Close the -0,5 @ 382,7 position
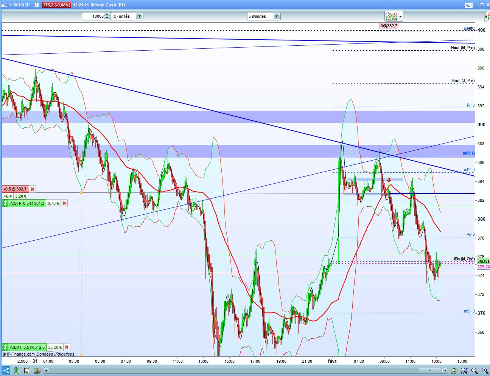 [x=33, y=189]
